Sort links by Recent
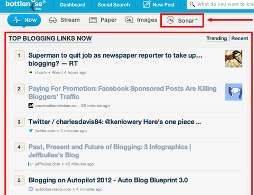Screen dimensions: 254x195 pyautogui.click(x=240, y=39)
